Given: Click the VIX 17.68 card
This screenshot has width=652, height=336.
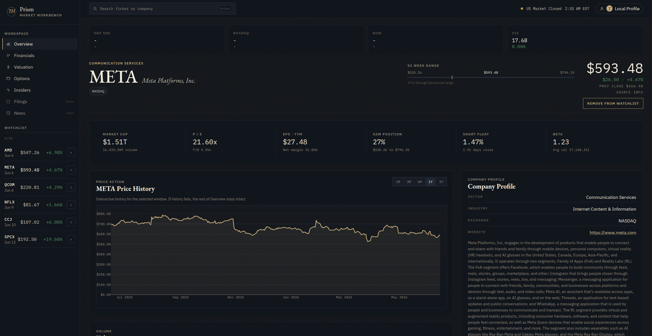Looking at the screenshot, I should [x=575, y=40].
